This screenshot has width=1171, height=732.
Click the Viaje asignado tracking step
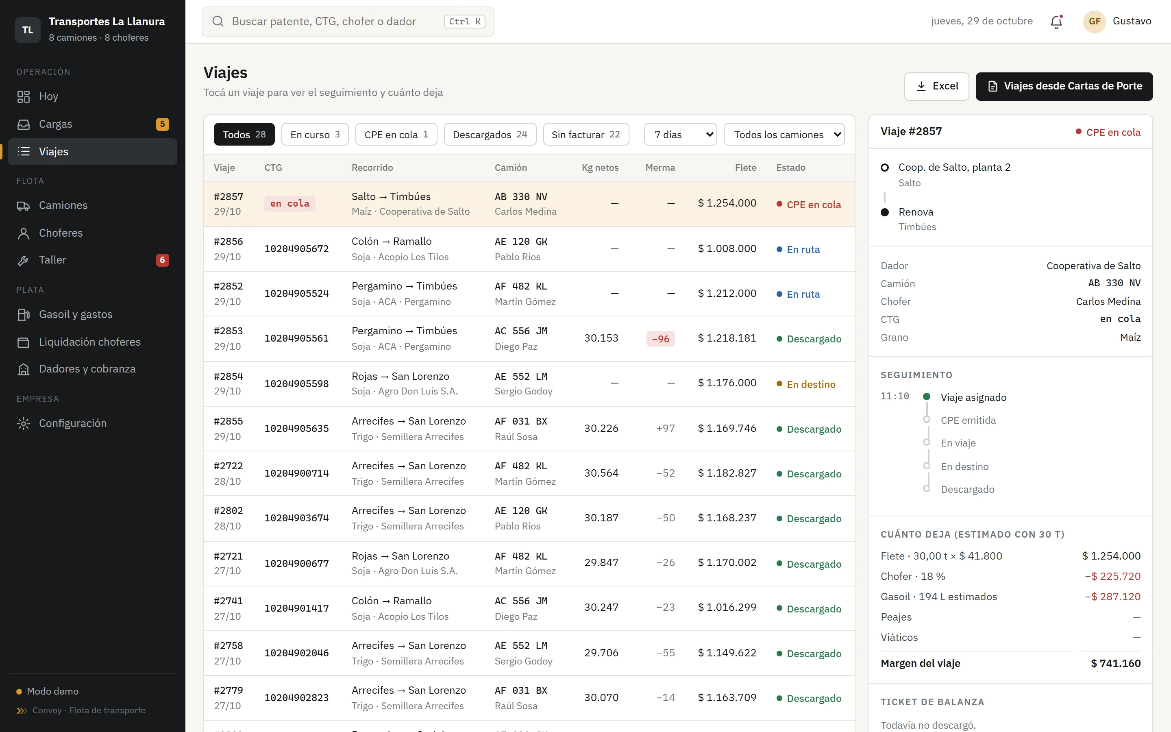click(973, 397)
